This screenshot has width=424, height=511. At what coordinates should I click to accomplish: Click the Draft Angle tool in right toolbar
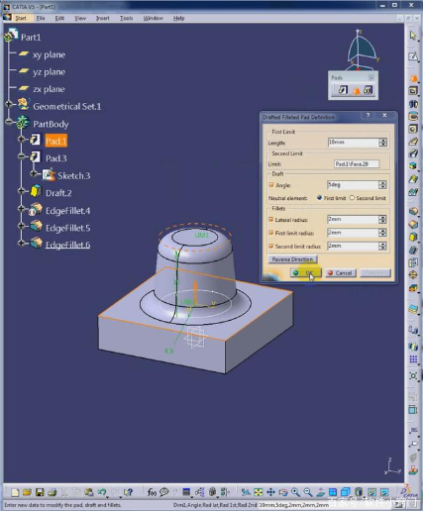point(413,237)
